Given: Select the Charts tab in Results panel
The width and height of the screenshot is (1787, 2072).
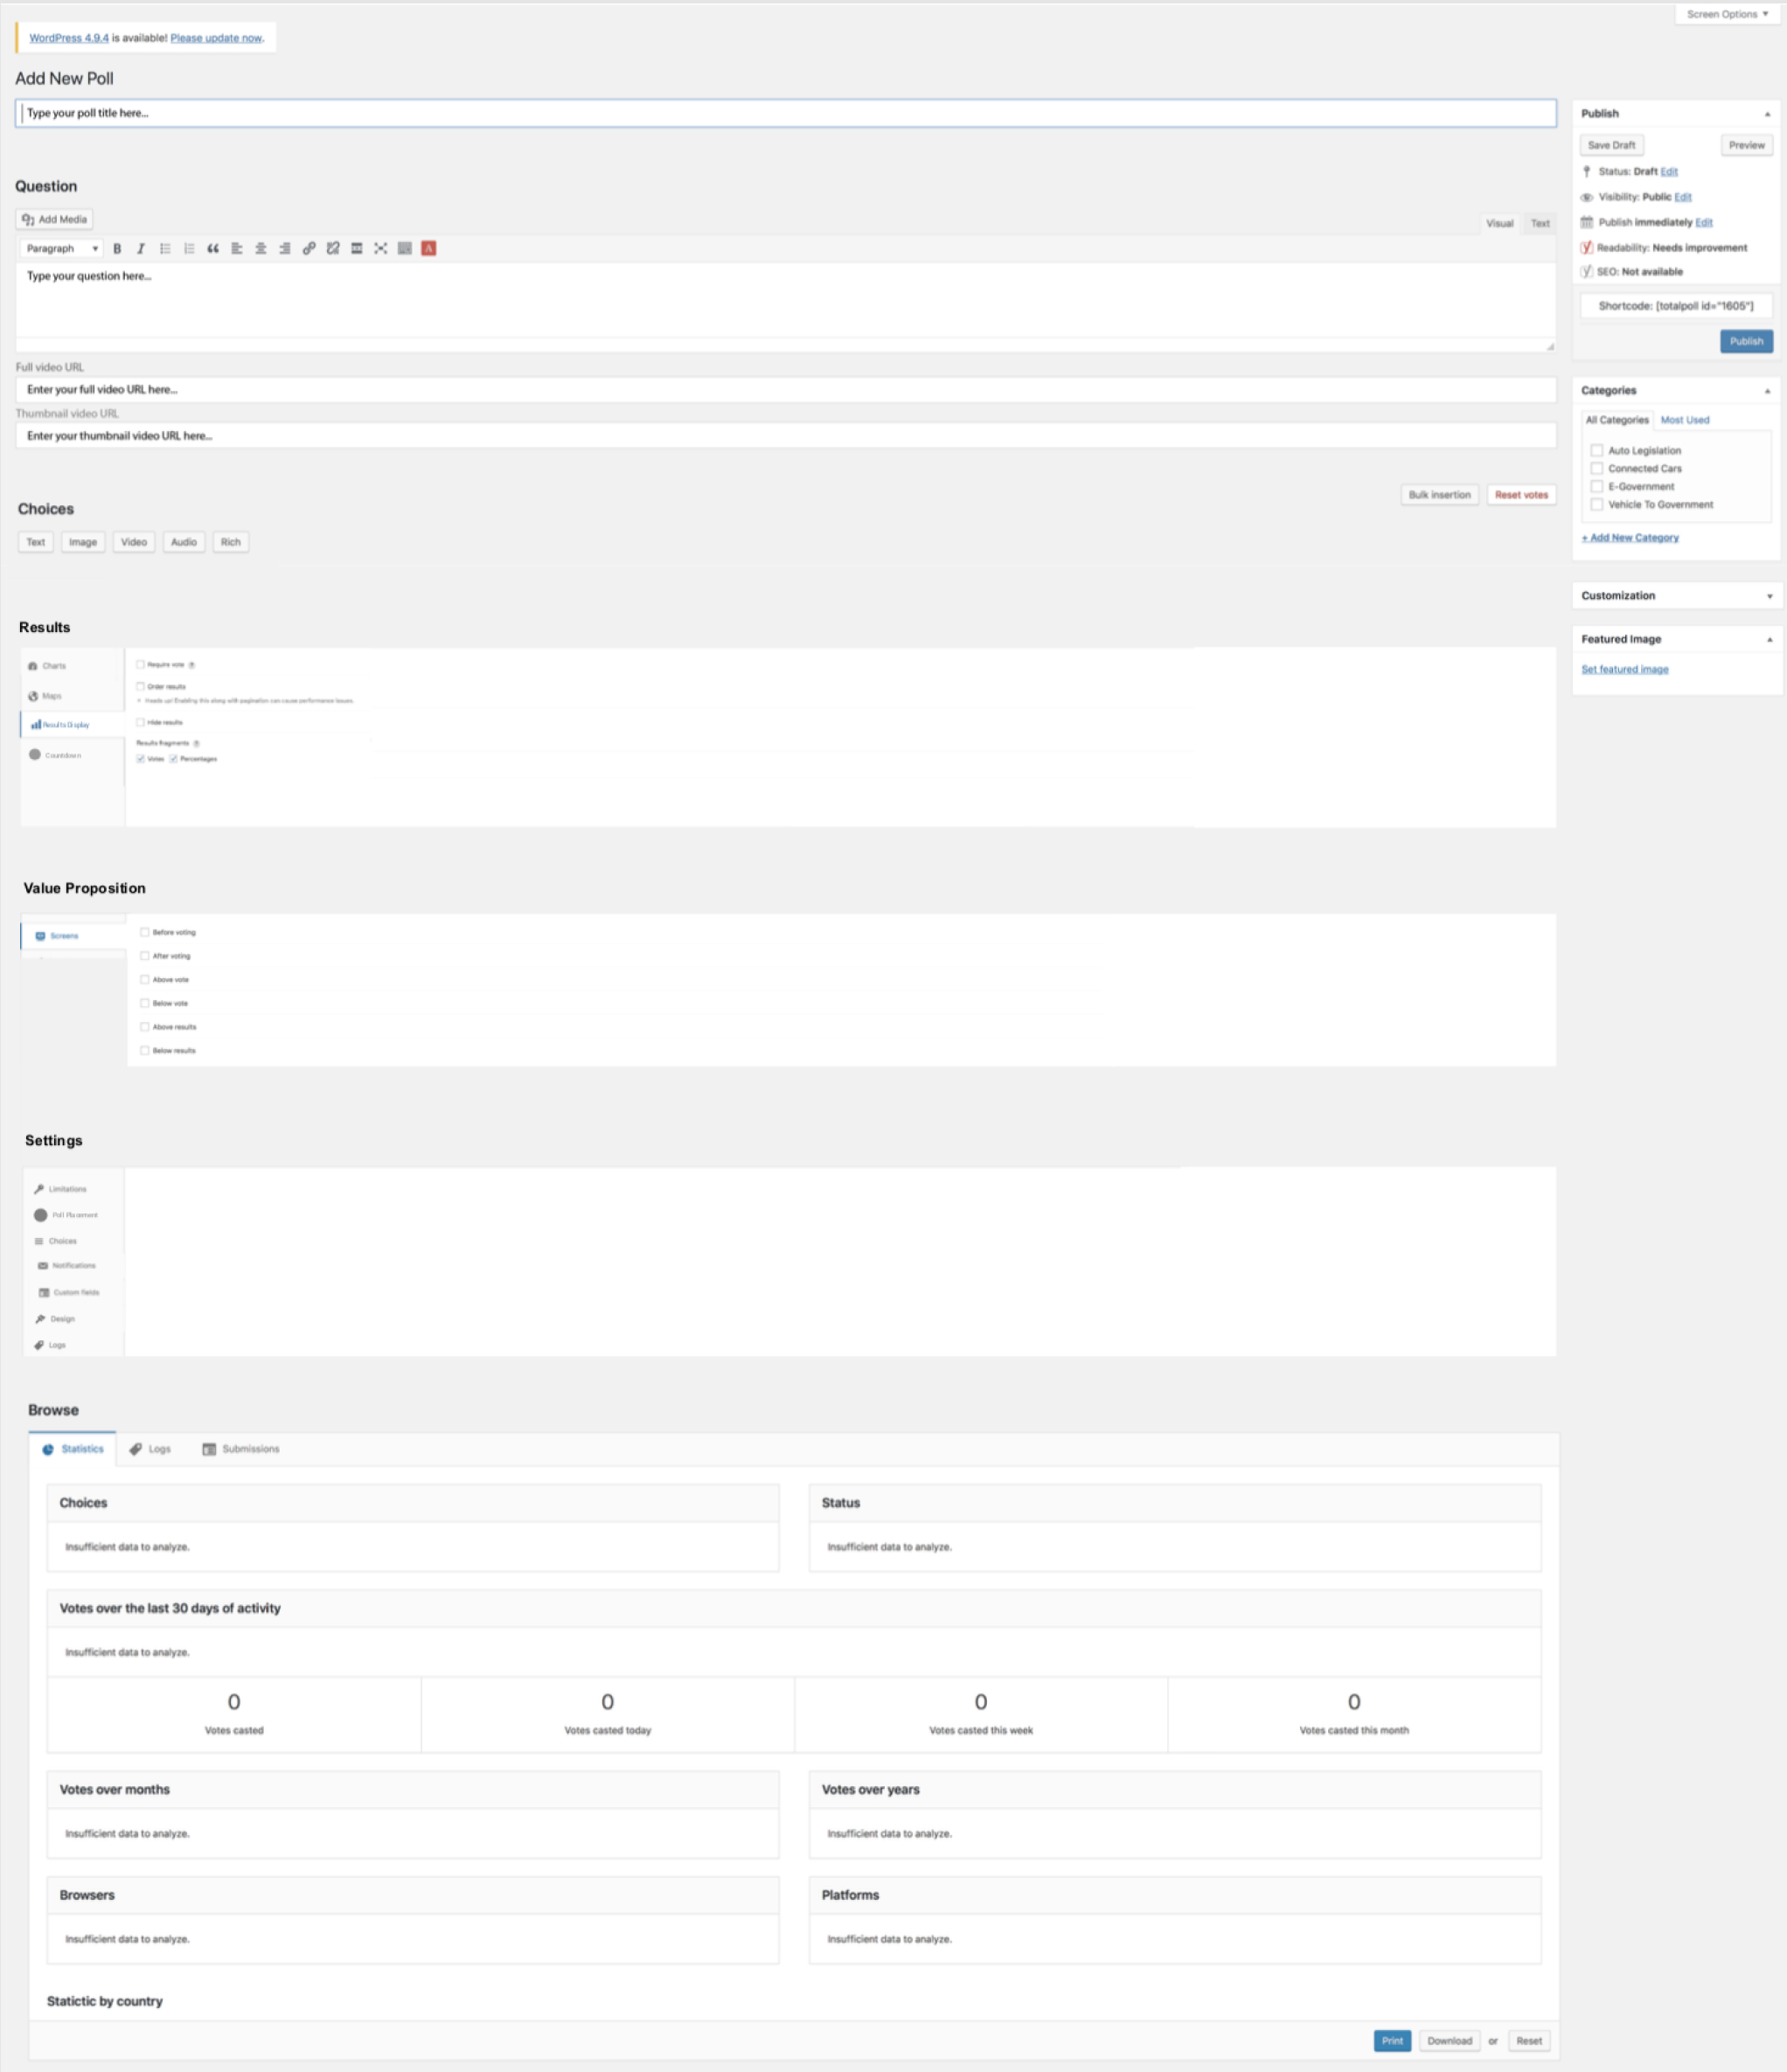Looking at the screenshot, I should pos(55,665).
